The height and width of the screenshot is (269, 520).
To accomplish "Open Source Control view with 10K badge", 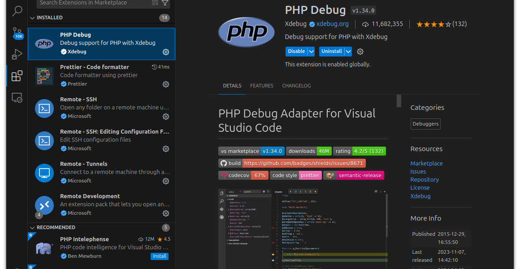I will pos(17,33).
